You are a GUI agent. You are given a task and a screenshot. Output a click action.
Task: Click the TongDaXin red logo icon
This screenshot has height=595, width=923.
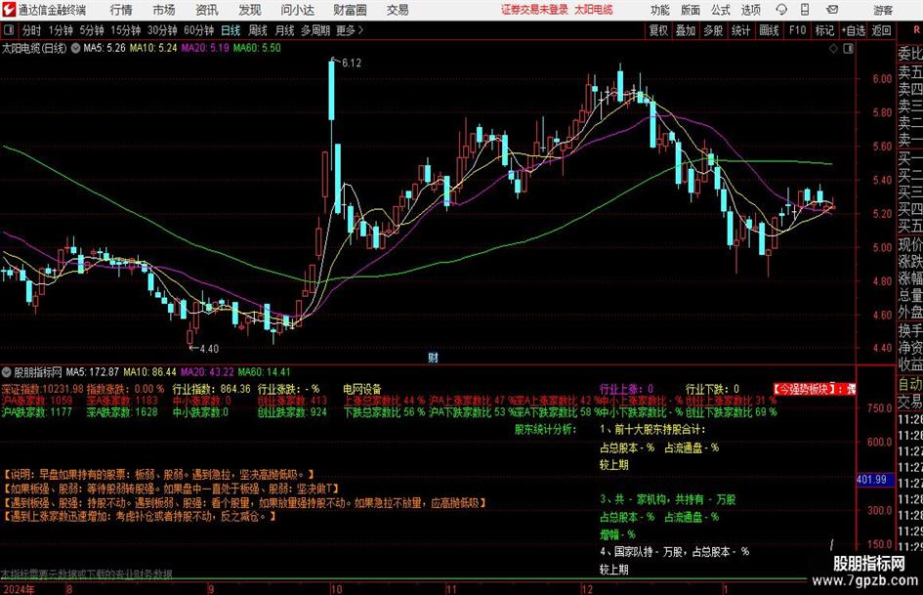click(x=8, y=10)
